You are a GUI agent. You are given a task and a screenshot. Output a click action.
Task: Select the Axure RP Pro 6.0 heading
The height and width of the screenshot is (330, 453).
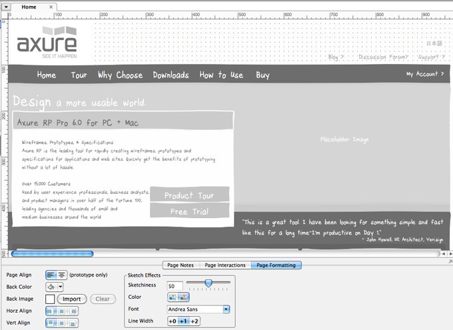[x=78, y=123]
